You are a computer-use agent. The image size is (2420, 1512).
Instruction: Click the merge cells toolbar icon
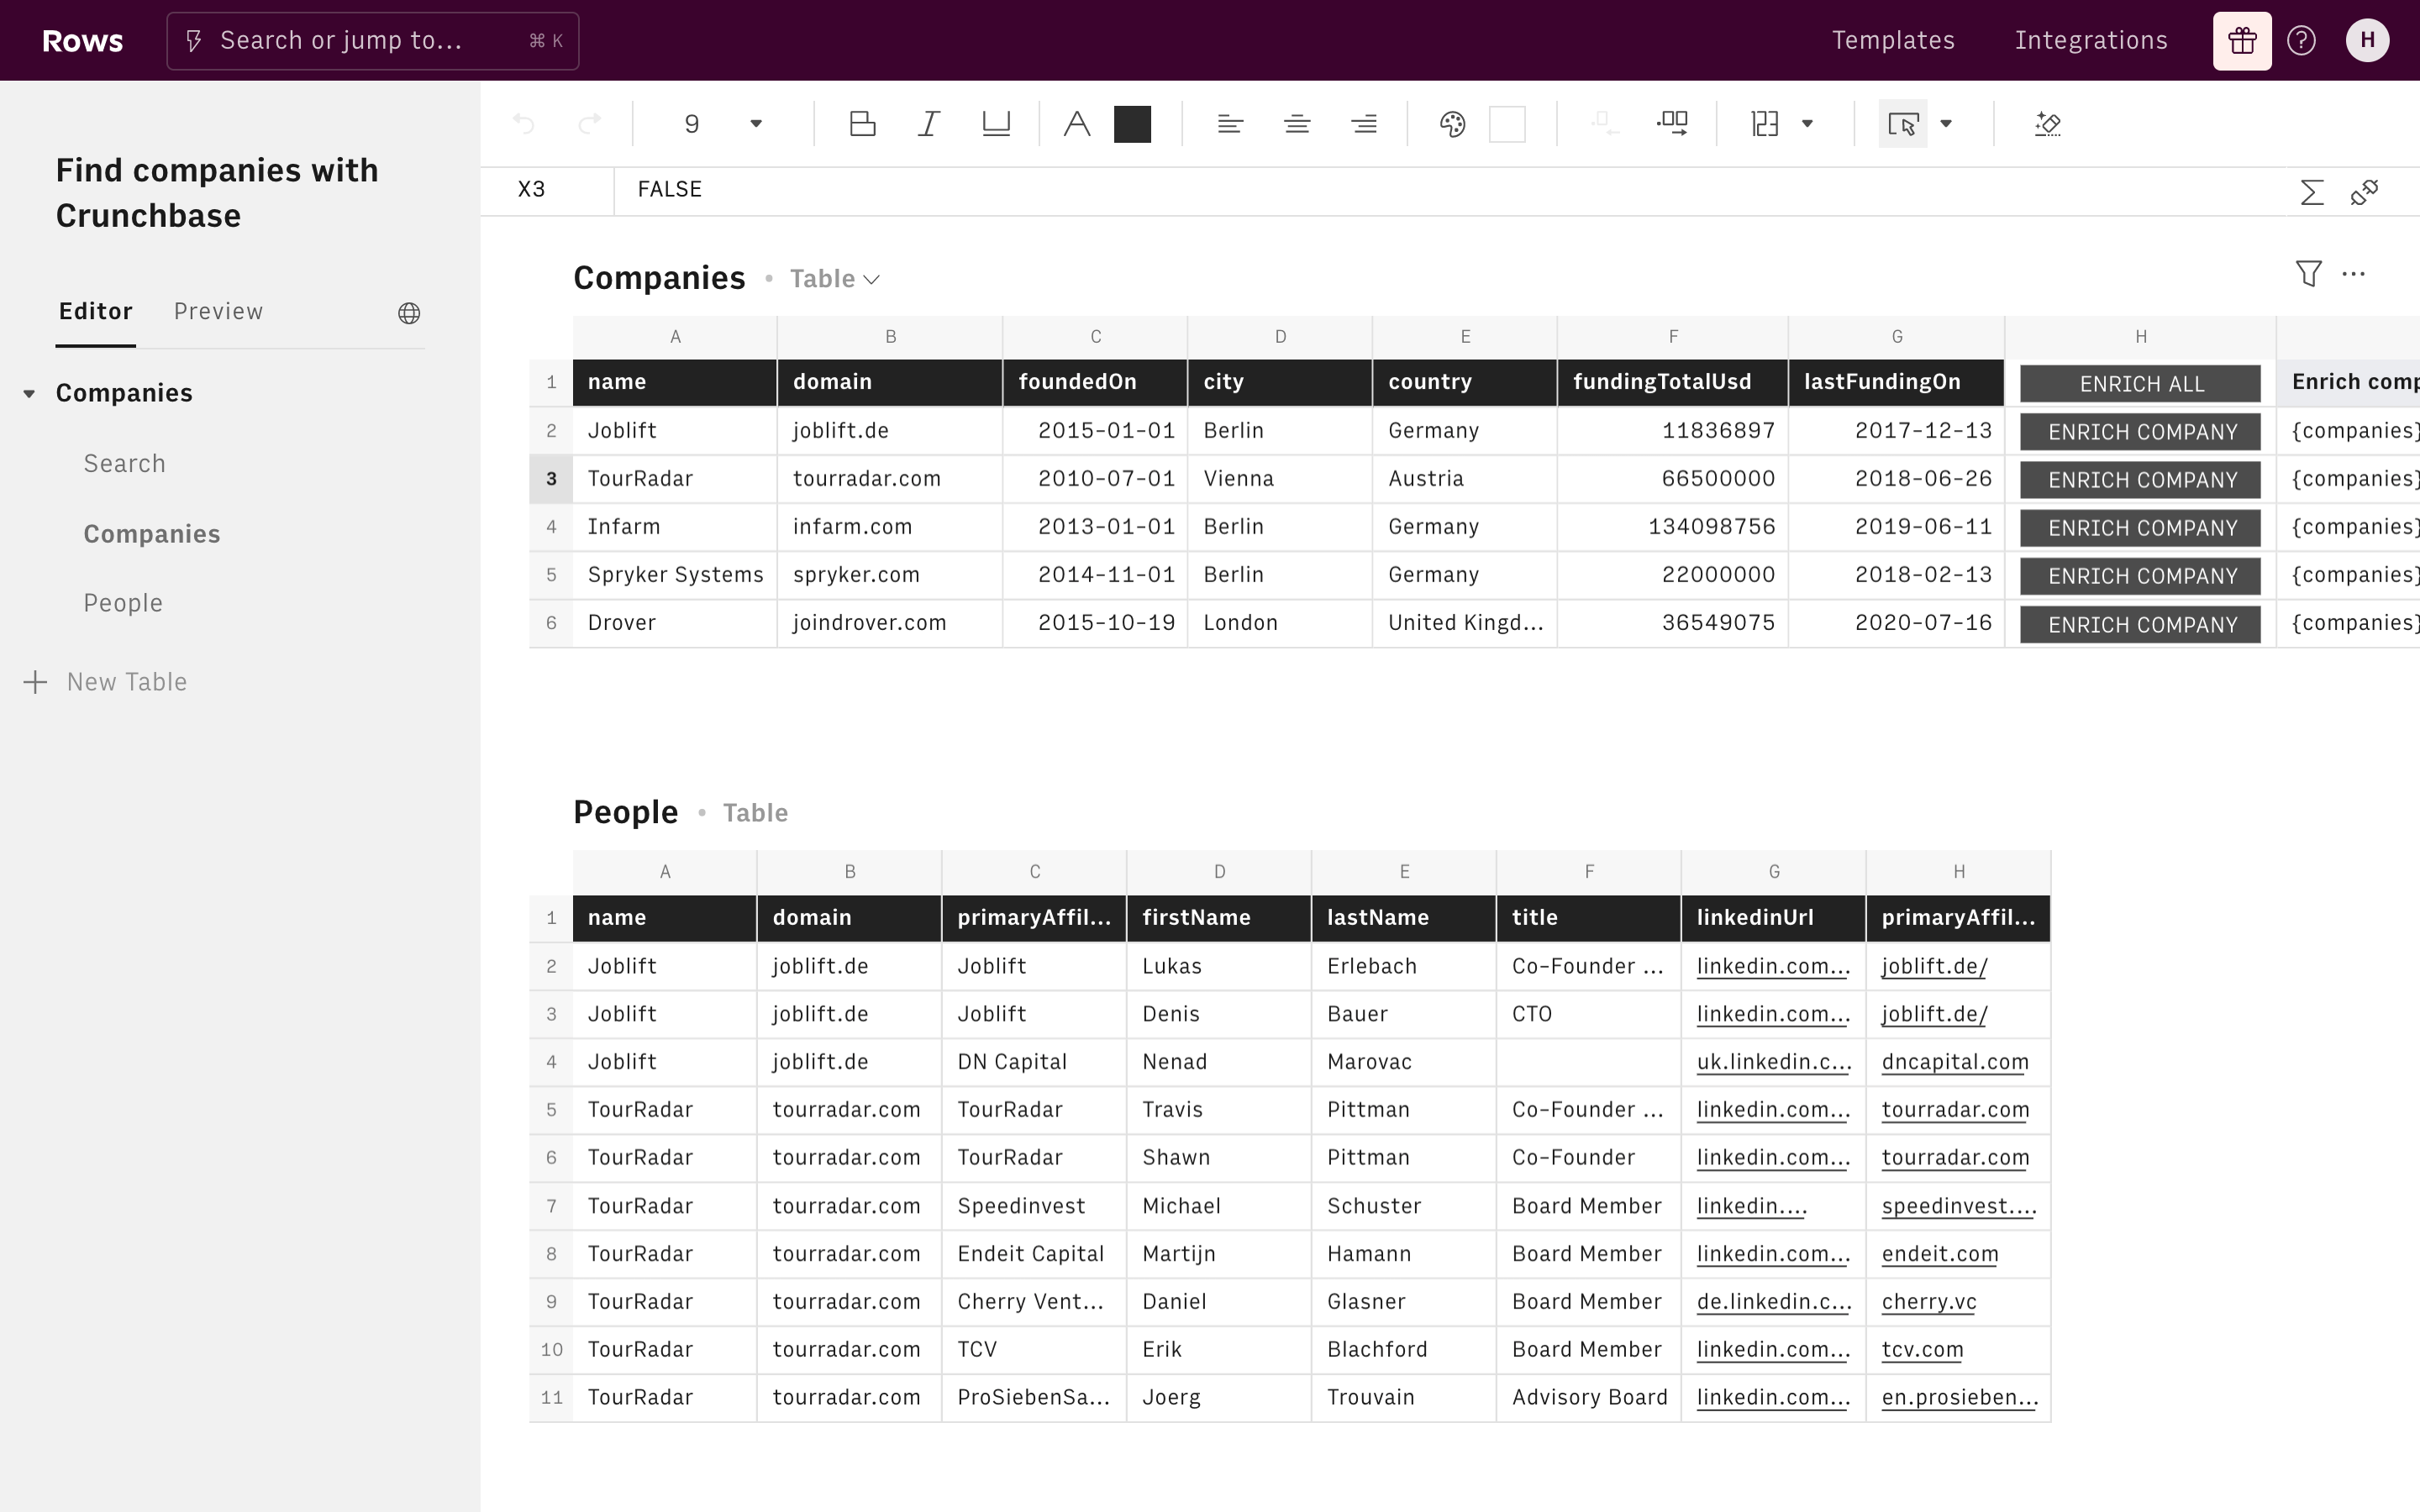(1672, 124)
